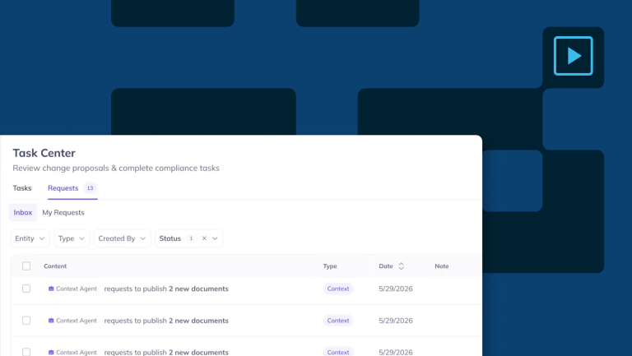The image size is (632, 356).
Task: Sort by the Date column arrows
Action: pos(401,266)
